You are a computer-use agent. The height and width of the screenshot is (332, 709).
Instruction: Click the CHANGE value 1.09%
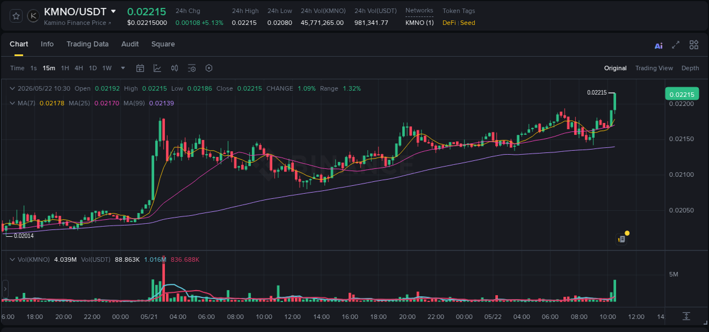[307, 88]
